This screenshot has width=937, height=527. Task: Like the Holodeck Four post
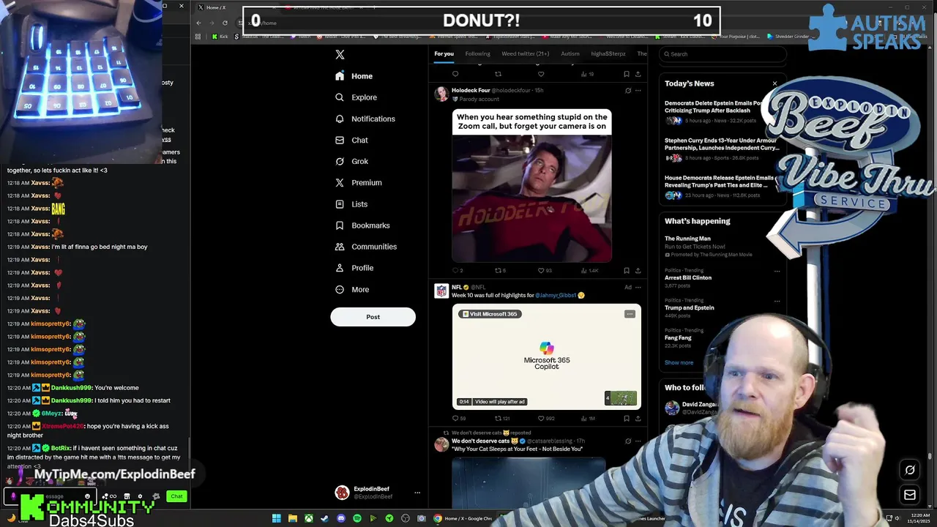click(542, 270)
